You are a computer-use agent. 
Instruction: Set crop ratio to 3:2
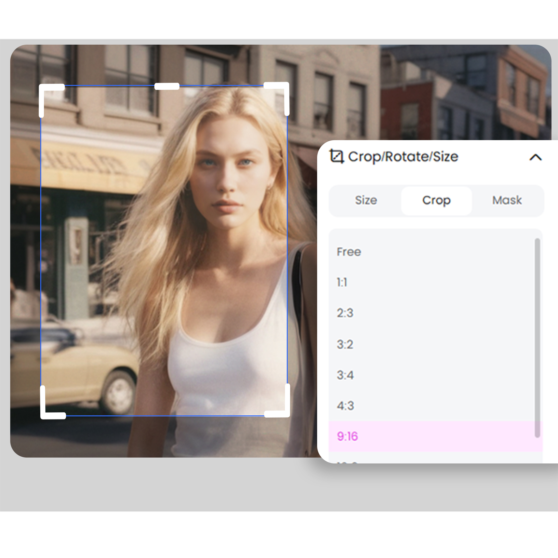pyautogui.click(x=345, y=344)
